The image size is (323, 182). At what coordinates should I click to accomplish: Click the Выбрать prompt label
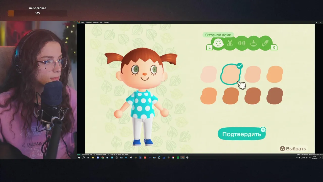(x=296, y=149)
